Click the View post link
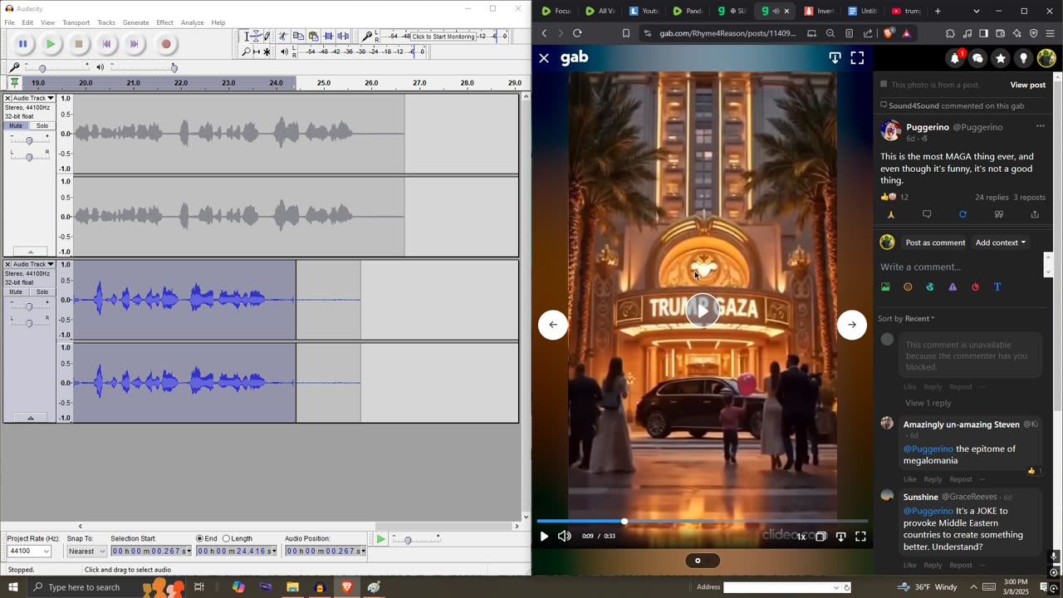Screen dimensions: 1063x598 1027,85
